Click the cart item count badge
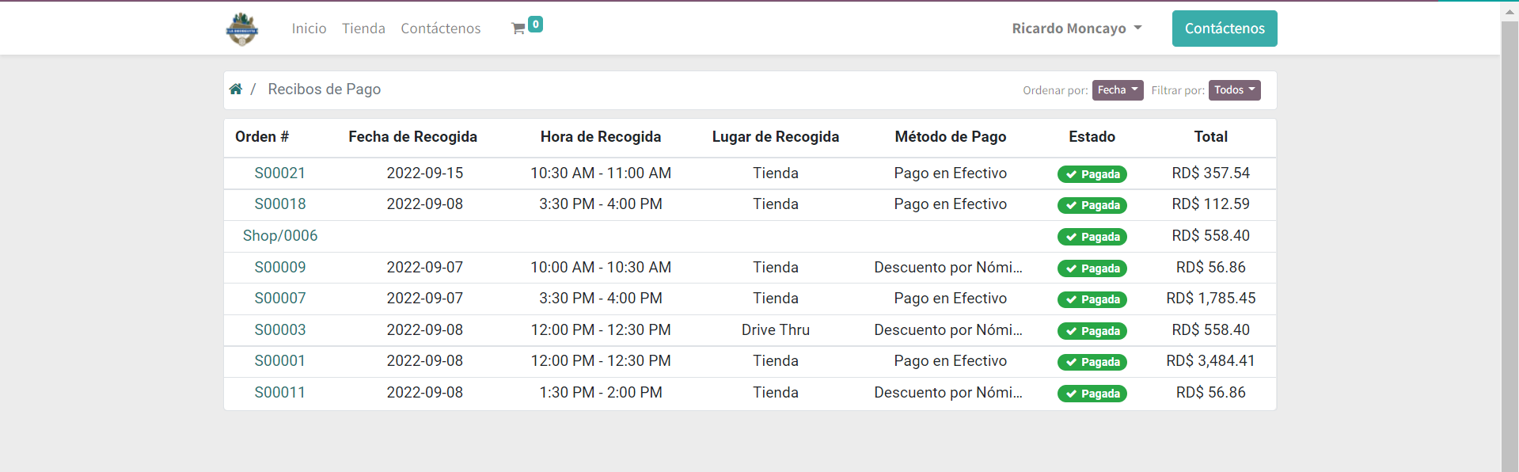Image resolution: width=1519 pixels, height=472 pixels. pyautogui.click(x=536, y=25)
